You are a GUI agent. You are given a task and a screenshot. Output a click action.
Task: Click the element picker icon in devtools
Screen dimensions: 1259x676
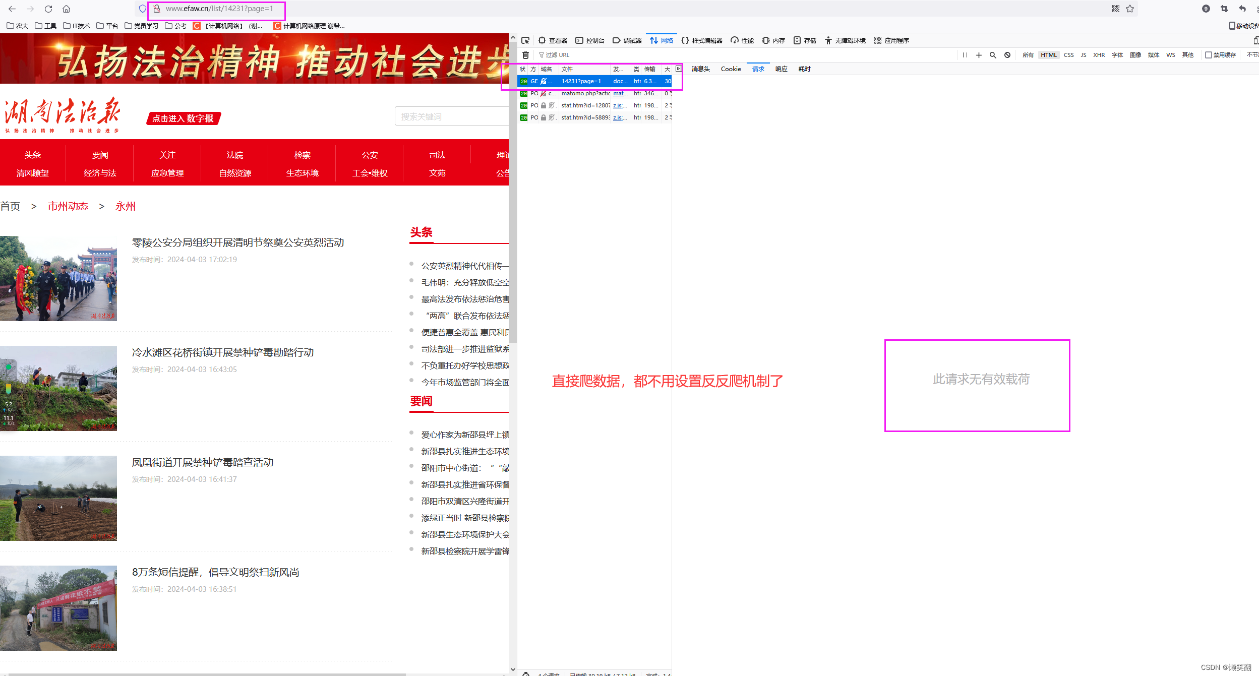tap(525, 40)
